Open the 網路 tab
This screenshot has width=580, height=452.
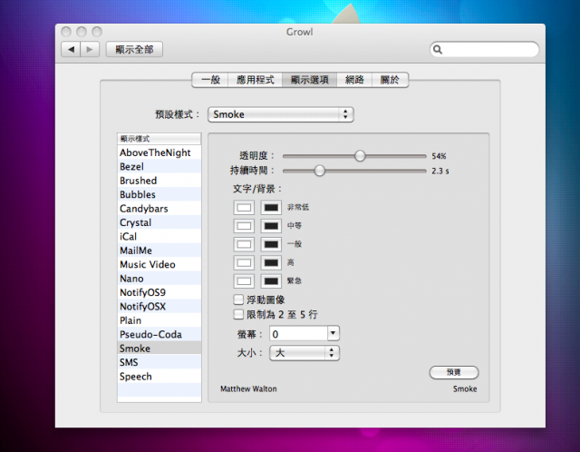[354, 80]
